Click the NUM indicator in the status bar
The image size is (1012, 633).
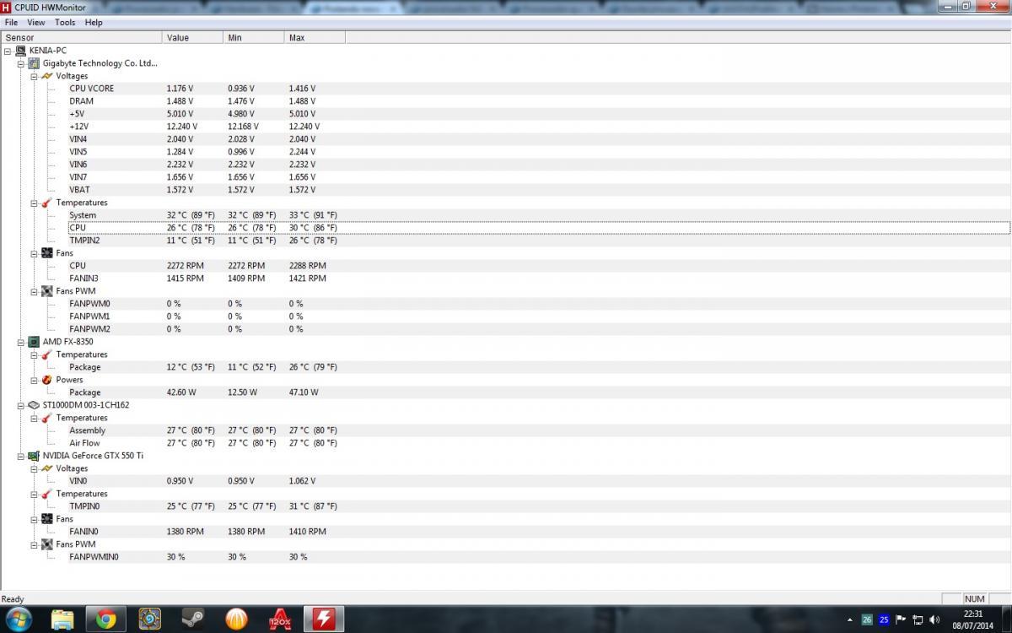point(974,599)
